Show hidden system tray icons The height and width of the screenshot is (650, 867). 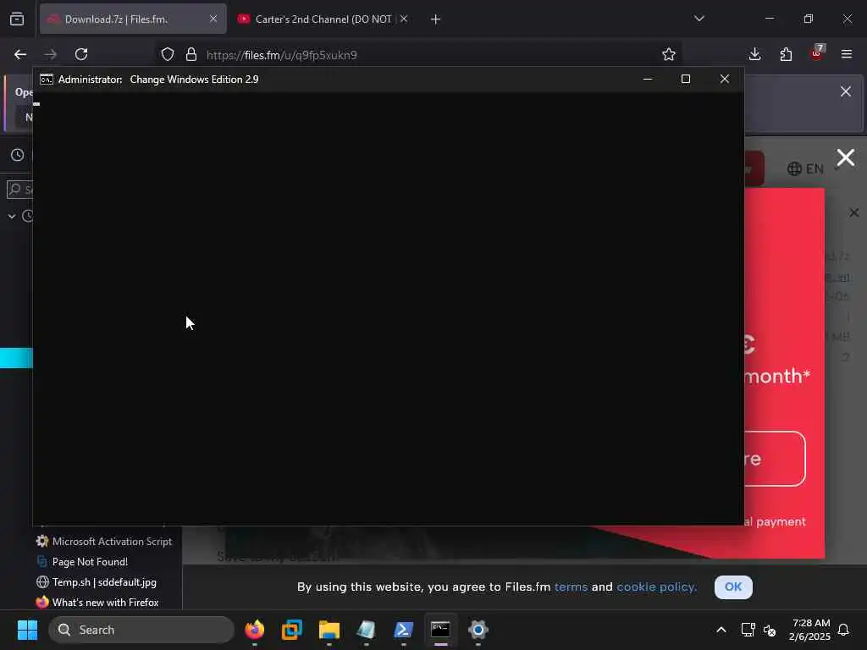click(x=721, y=630)
